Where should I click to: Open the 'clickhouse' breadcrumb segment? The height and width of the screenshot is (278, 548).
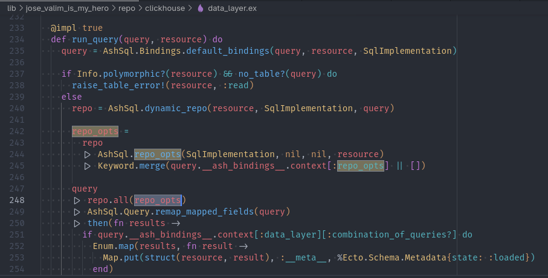(165, 8)
